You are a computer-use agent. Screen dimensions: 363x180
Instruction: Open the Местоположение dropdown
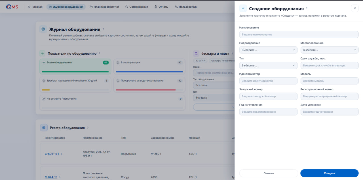(x=330, y=50)
